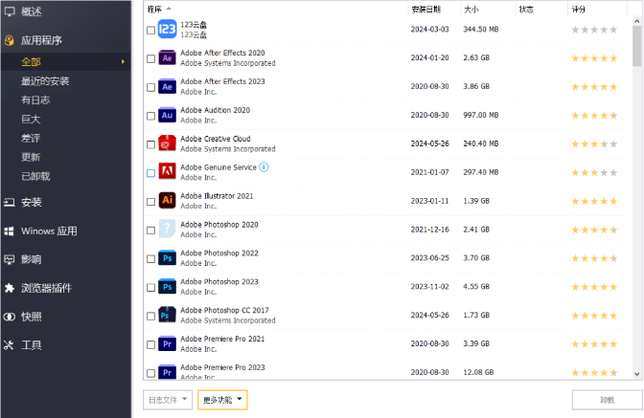Click the Adobe Illustrator 2021 icon
The width and height of the screenshot is (644, 418).
167,201
